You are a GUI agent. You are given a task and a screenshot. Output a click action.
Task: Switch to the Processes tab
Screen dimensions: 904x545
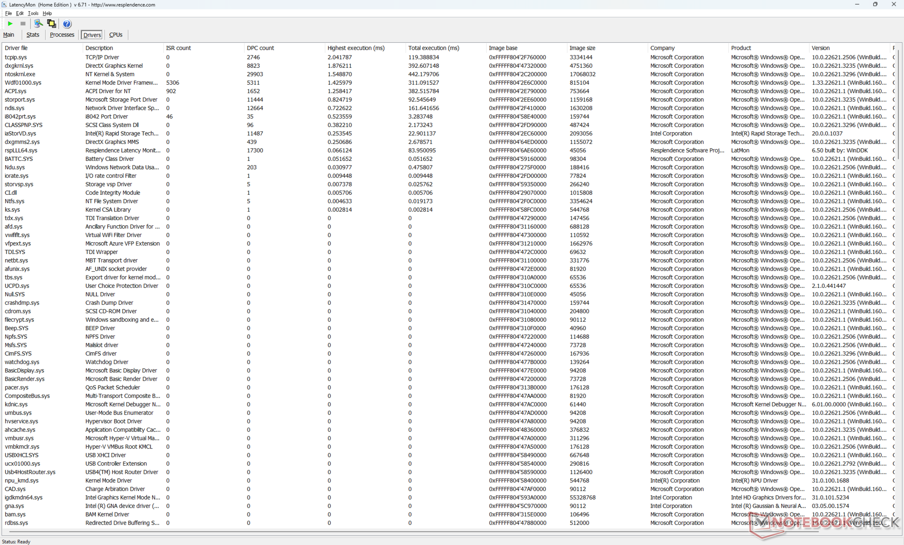tap(62, 35)
